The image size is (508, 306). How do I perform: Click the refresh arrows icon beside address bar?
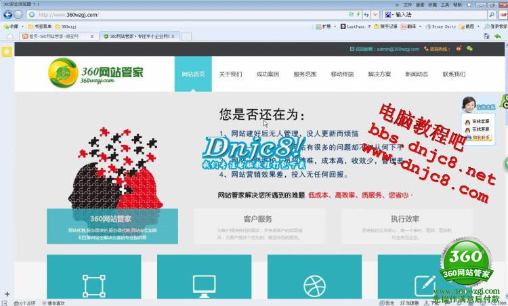[x=366, y=15]
